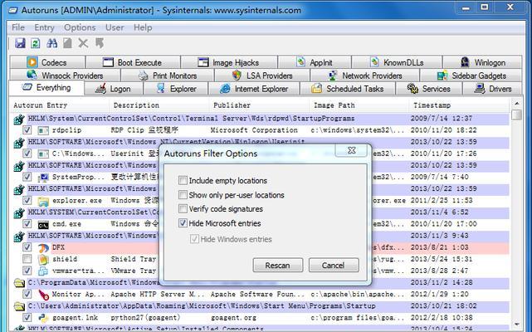532x332 pixels.
Task: Click the Autoruns title bar app icon
Action: click(x=12, y=10)
